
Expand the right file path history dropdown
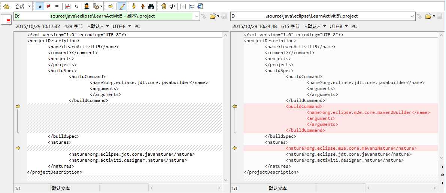click(x=413, y=16)
